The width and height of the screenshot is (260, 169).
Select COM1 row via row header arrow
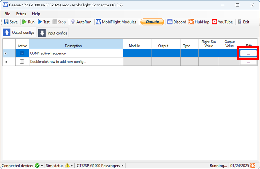tap(9, 53)
